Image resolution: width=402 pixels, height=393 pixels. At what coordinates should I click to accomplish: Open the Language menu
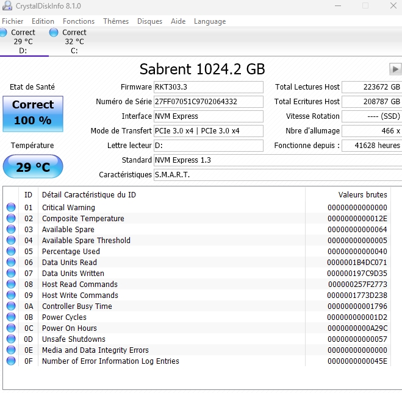(210, 21)
